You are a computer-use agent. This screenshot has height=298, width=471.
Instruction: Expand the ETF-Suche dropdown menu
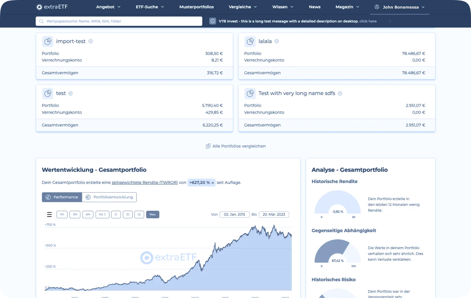point(150,7)
